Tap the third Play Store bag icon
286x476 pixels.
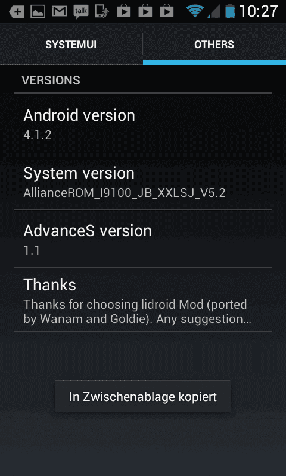167,11
